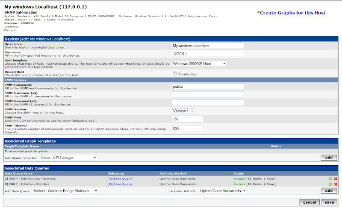Delete the Interface Statistics data query
Viewport: 342px width, 210px height.
point(336,184)
